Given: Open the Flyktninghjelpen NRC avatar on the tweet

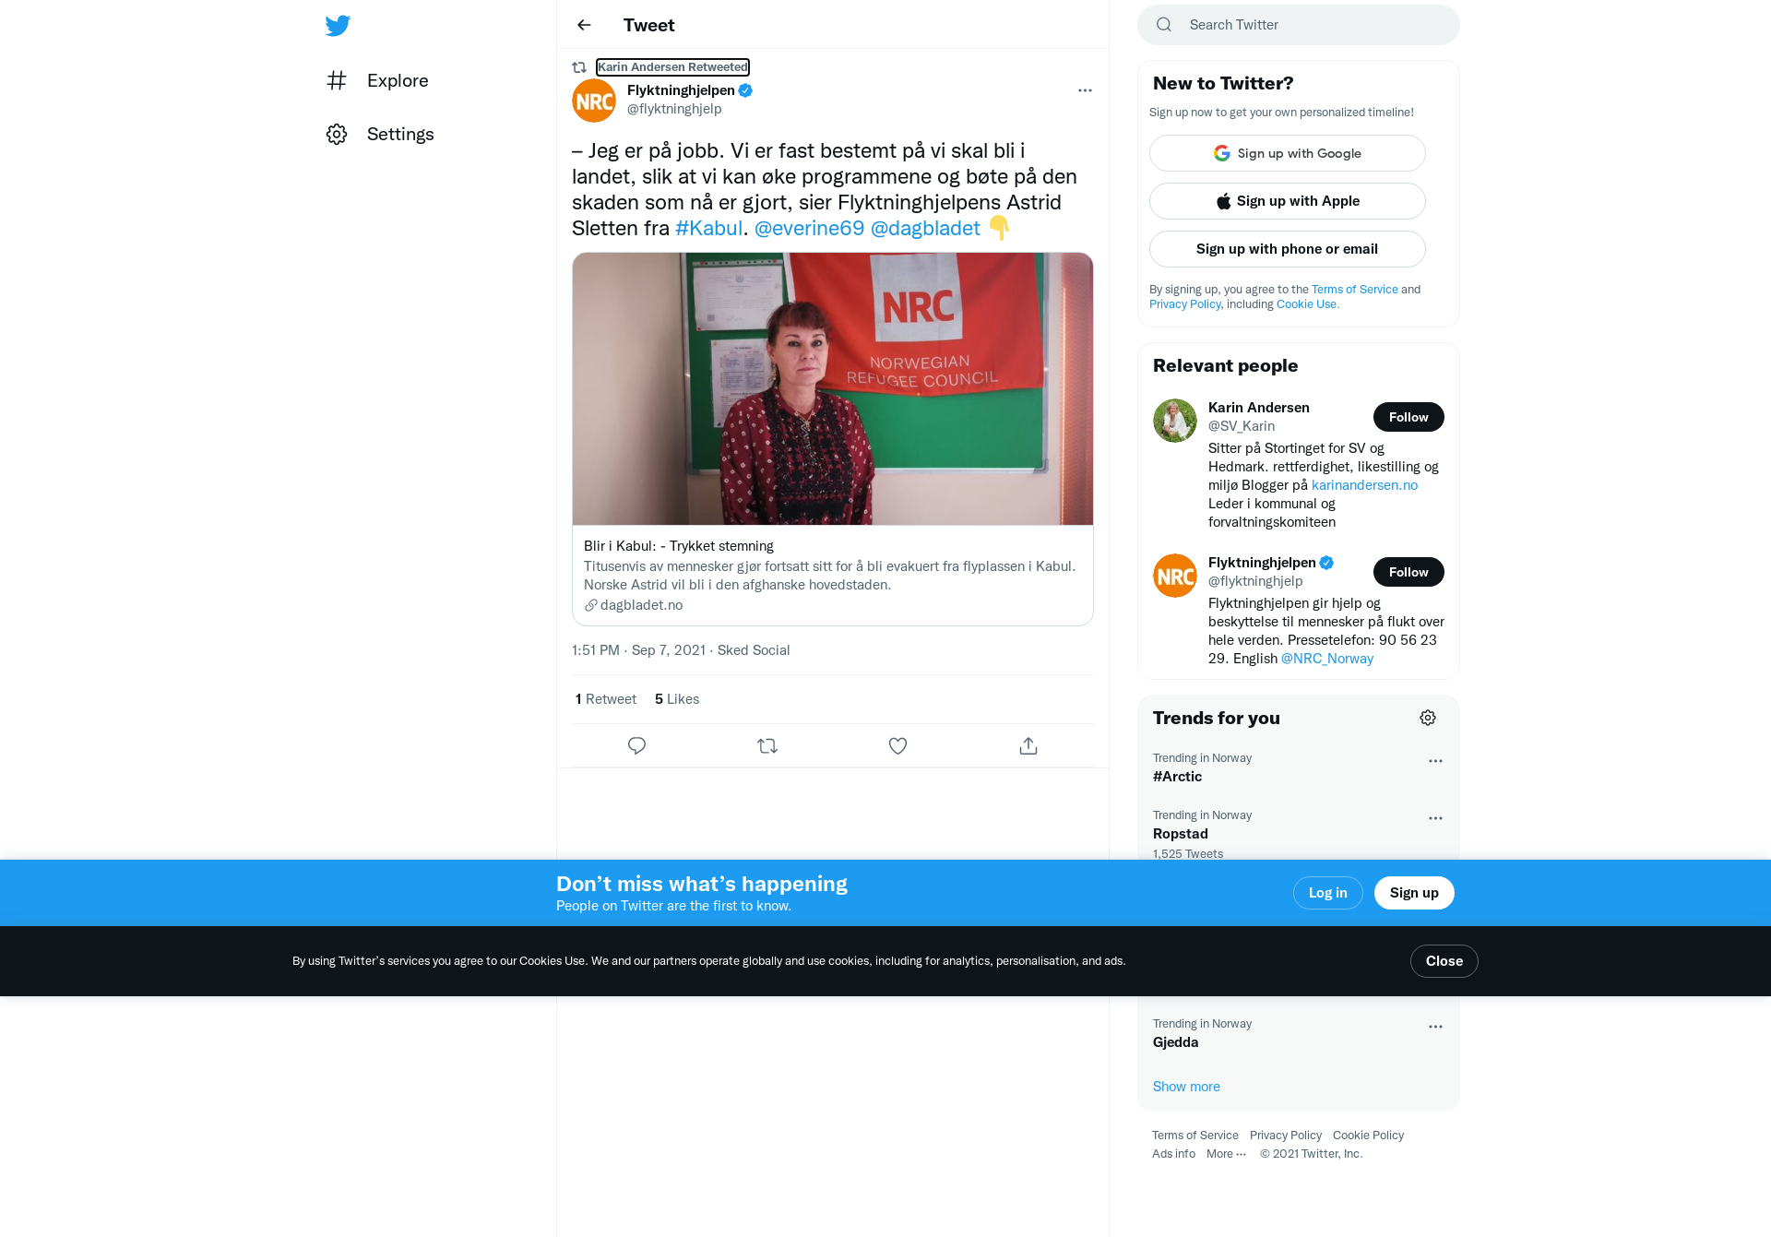Looking at the screenshot, I should pyautogui.click(x=594, y=101).
